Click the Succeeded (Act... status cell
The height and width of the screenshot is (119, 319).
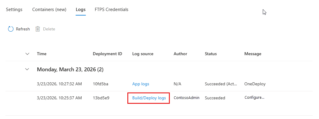coord(221,84)
